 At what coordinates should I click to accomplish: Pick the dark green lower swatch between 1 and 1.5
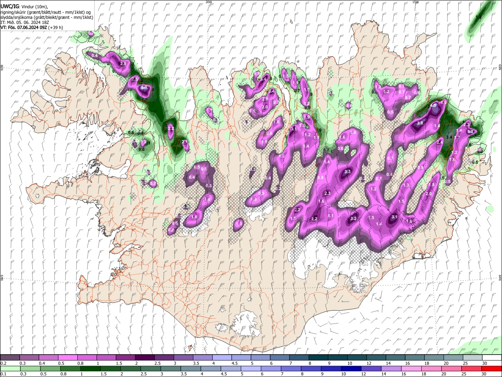[91, 369]
